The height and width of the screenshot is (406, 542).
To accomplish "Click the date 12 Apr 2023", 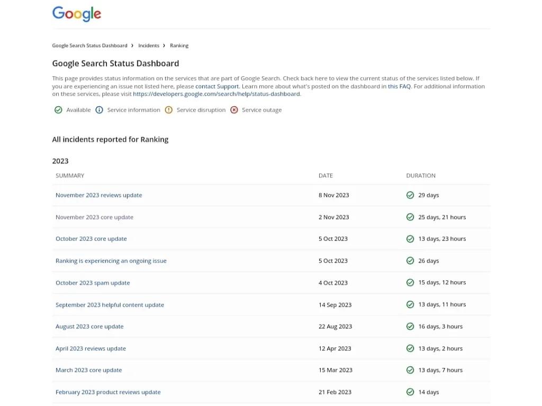I will (335, 349).
